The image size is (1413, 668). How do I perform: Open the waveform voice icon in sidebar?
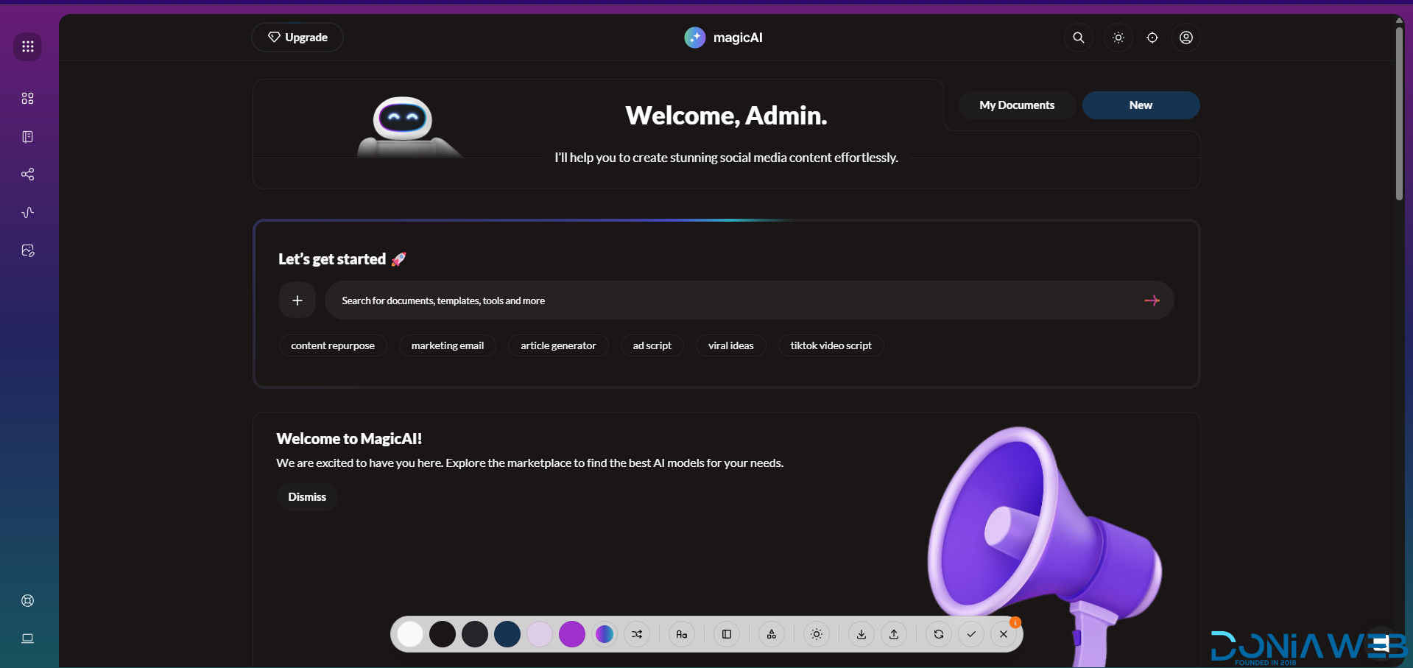28,213
